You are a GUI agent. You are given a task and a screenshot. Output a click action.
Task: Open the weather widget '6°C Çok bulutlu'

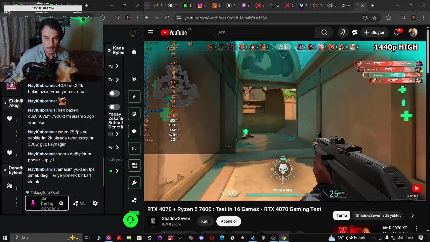pos(347,238)
